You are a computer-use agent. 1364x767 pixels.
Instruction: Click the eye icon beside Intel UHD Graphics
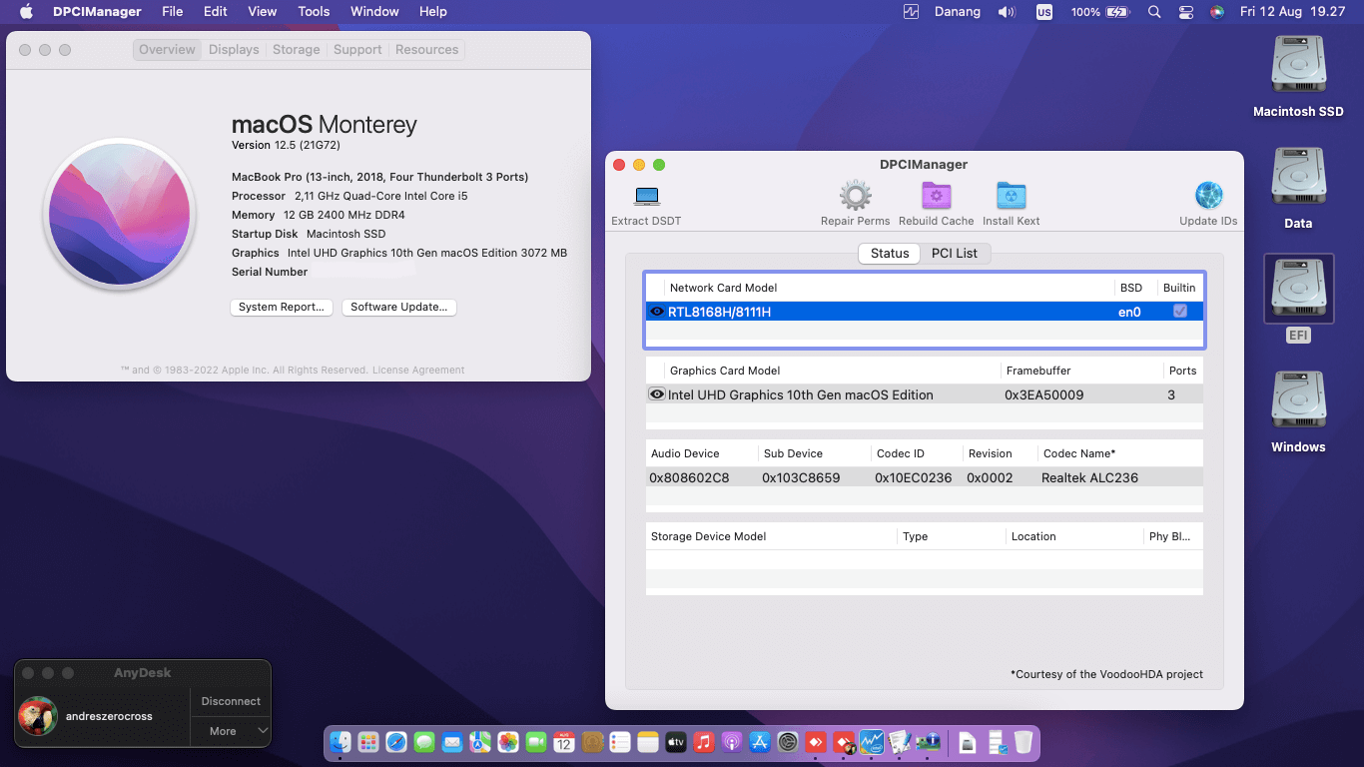(x=657, y=394)
